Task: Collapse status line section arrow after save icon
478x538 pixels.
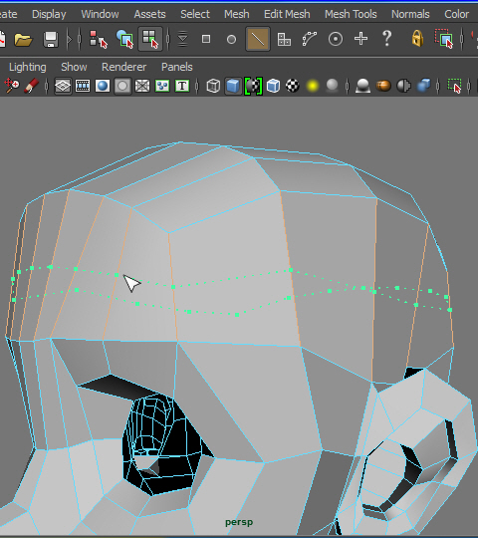Action: click(x=70, y=40)
